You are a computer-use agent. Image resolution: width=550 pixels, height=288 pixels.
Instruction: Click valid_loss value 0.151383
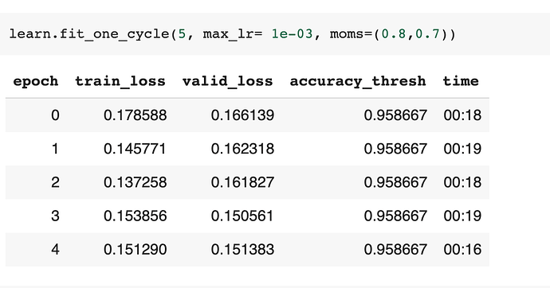(242, 250)
